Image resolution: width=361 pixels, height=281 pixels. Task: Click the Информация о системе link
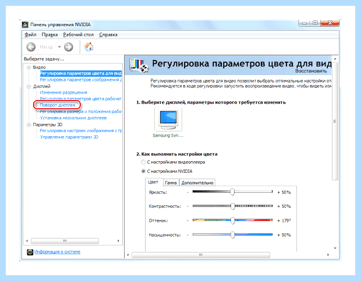(57, 252)
